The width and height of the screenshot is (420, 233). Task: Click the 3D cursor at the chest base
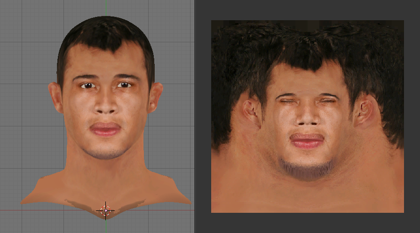point(105,211)
